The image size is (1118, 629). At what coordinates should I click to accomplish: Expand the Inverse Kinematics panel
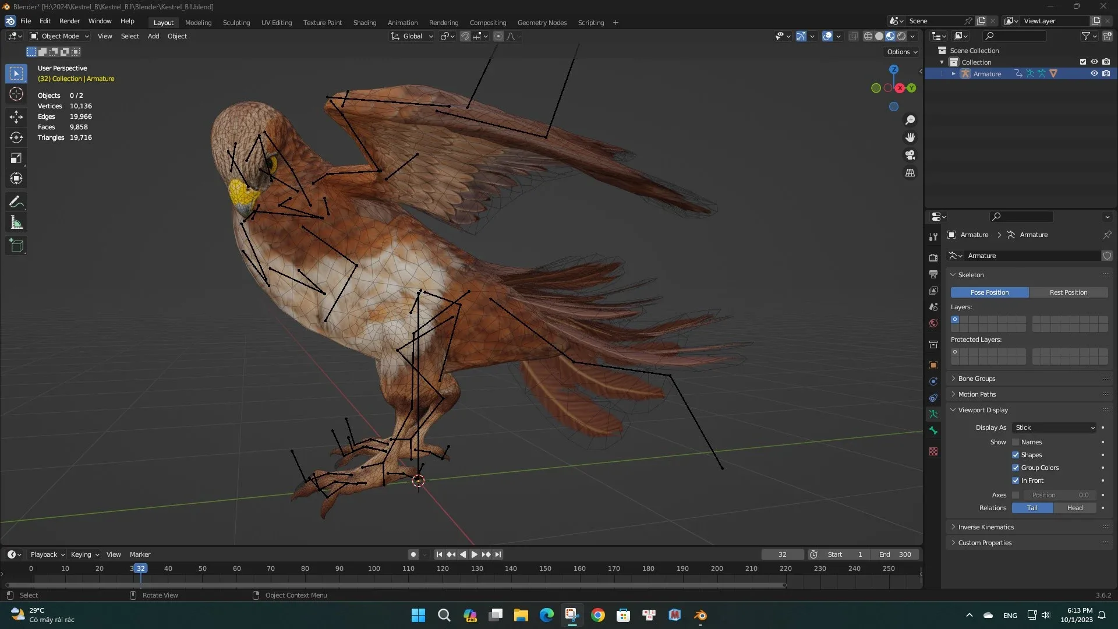(986, 527)
